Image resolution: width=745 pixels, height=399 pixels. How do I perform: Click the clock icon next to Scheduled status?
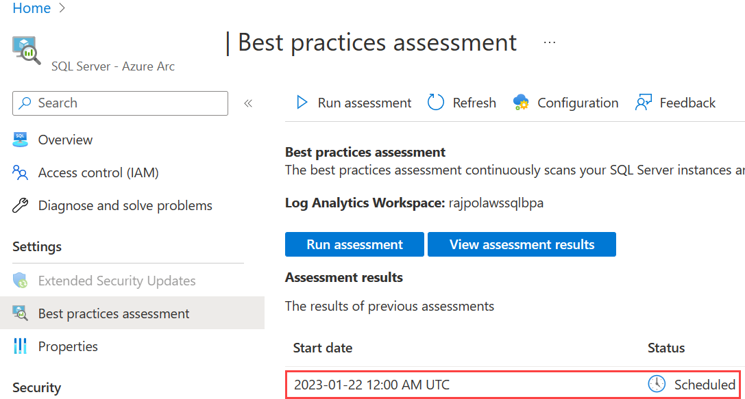(657, 384)
